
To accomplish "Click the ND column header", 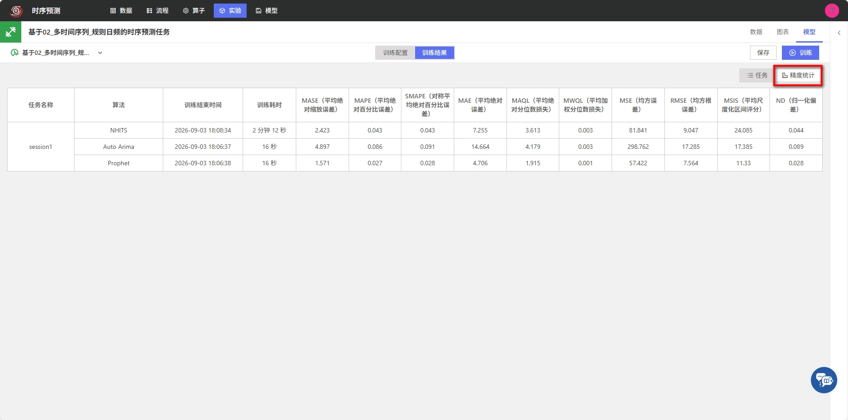I will click(796, 105).
